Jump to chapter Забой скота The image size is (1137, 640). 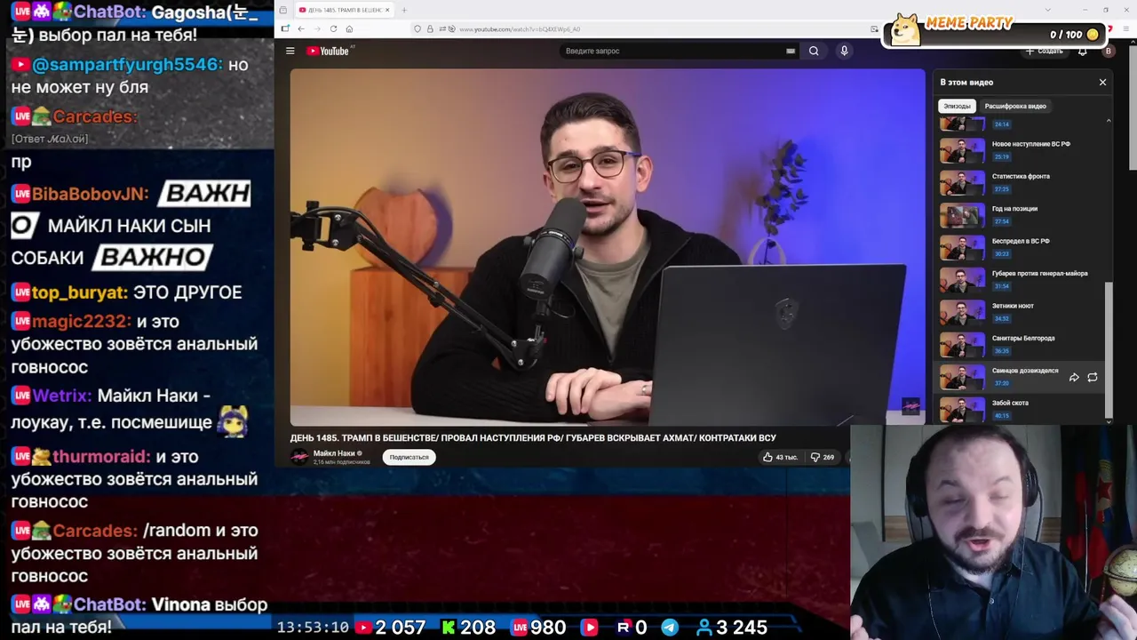coord(1022,410)
